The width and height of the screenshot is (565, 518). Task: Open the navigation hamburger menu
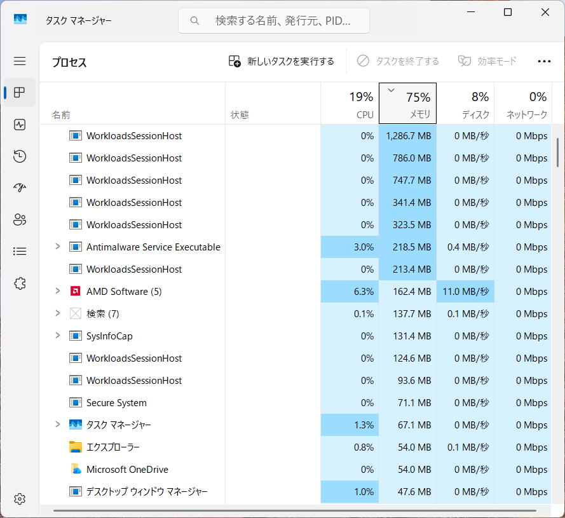click(x=19, y=61)
